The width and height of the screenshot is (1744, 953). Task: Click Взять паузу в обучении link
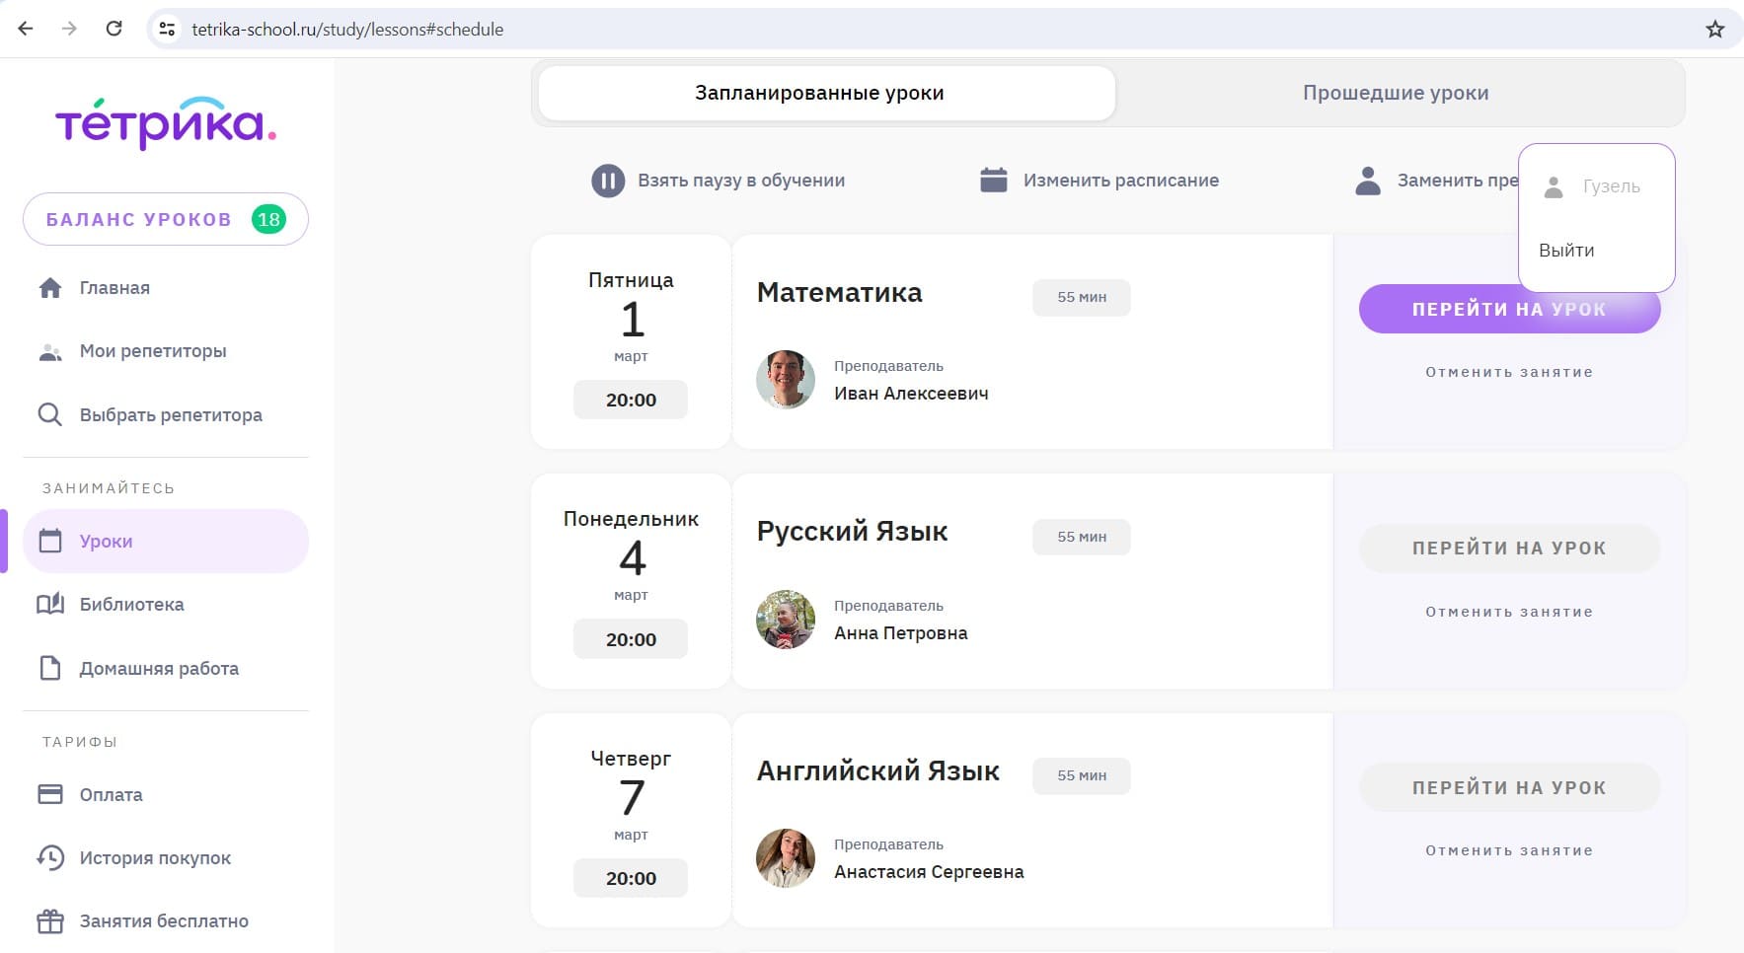[x=741, y=181]
